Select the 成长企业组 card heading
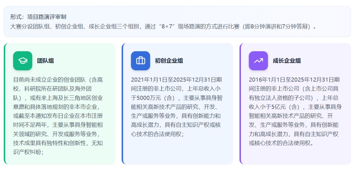355x169 pixels. click(x=287, y=61)
